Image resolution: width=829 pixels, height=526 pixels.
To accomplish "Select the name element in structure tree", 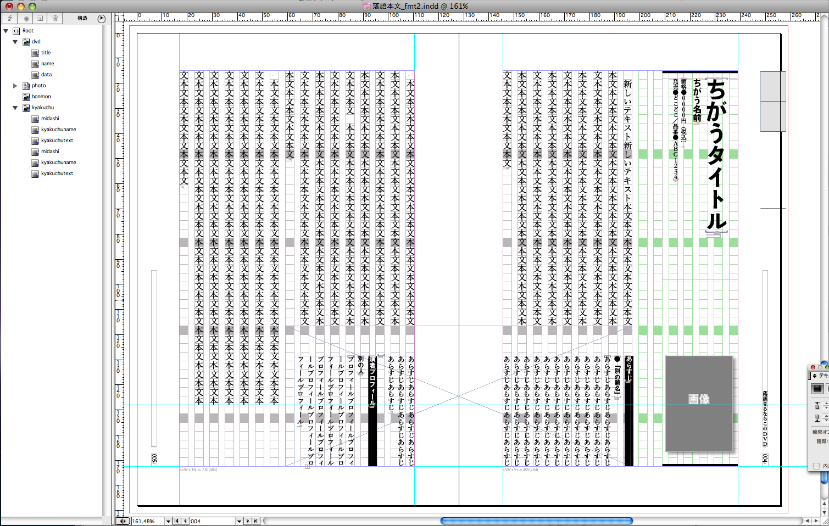I will point(48,64).
